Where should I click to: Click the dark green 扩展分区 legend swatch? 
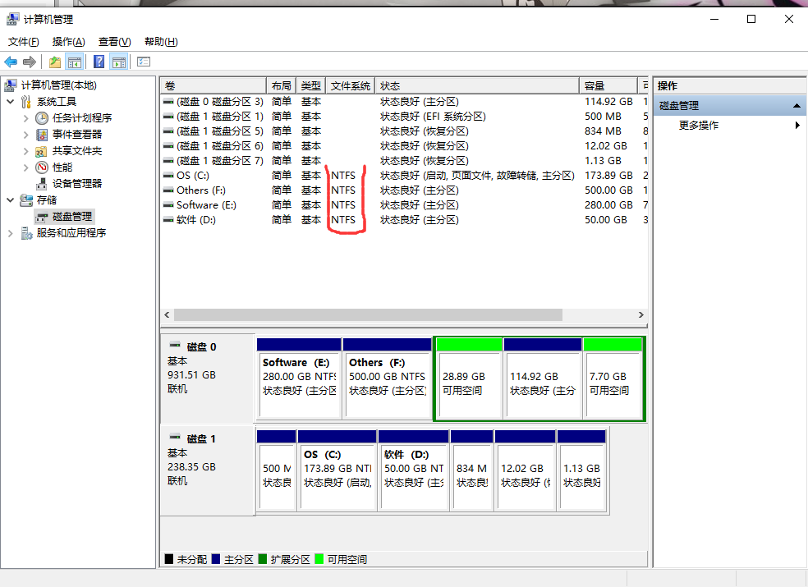click(262, 558)
